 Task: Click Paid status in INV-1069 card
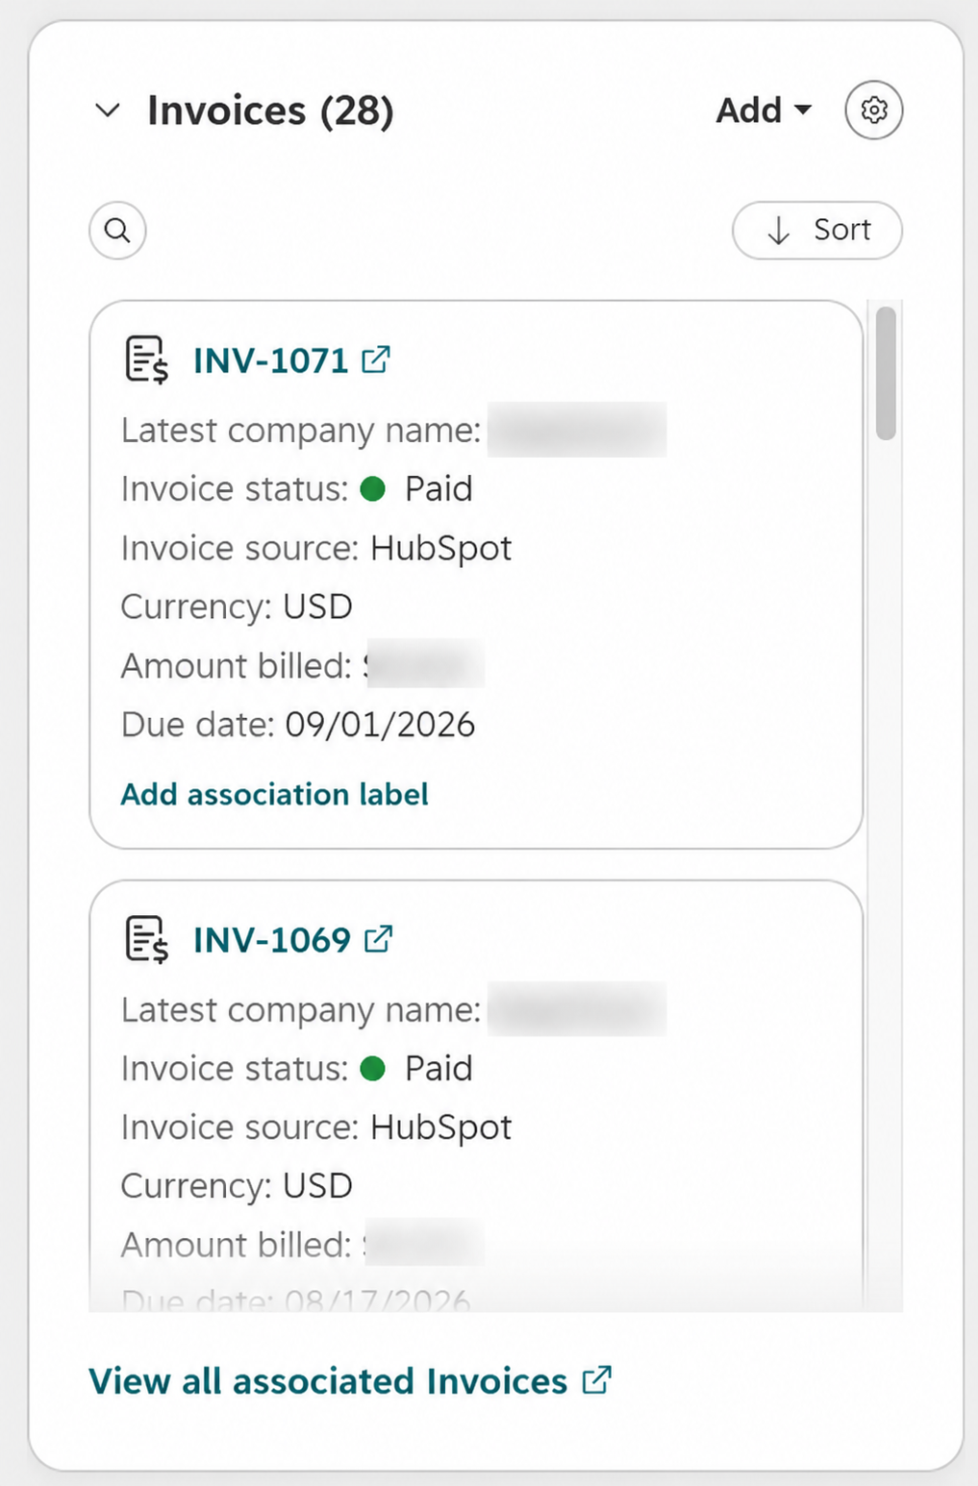(x=416, y=1069)
